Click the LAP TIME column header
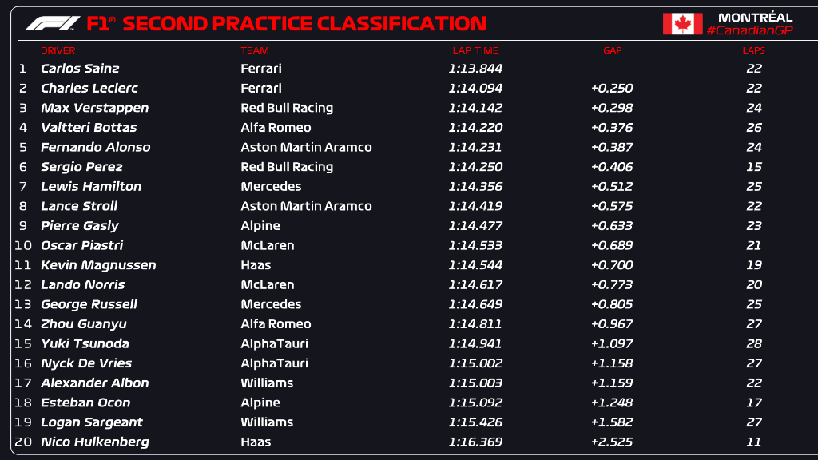This screenshot has height=460, width=818. pyautogui.click(x=475, y=50)
